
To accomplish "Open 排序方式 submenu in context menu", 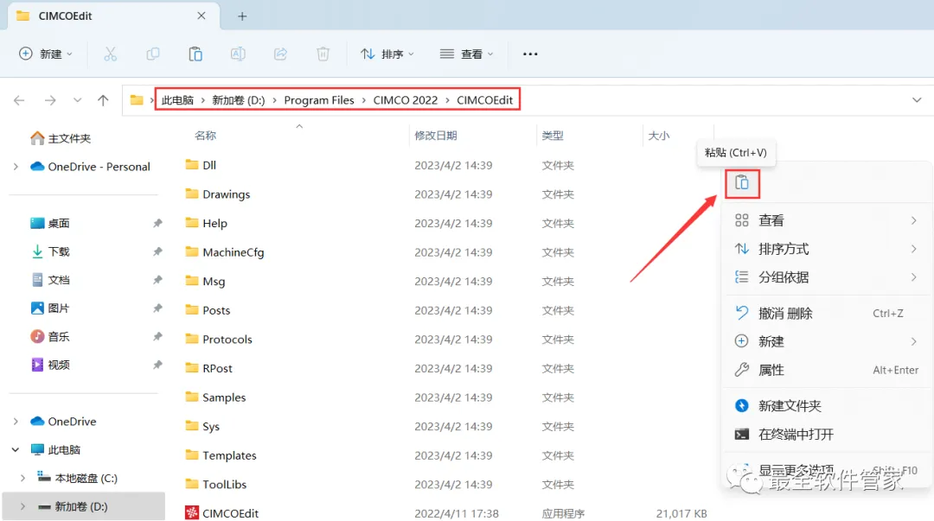I will 827,249.
